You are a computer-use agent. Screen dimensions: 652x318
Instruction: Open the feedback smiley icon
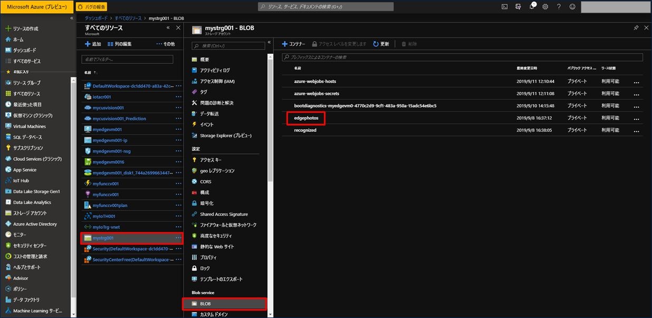click(572, 7)
